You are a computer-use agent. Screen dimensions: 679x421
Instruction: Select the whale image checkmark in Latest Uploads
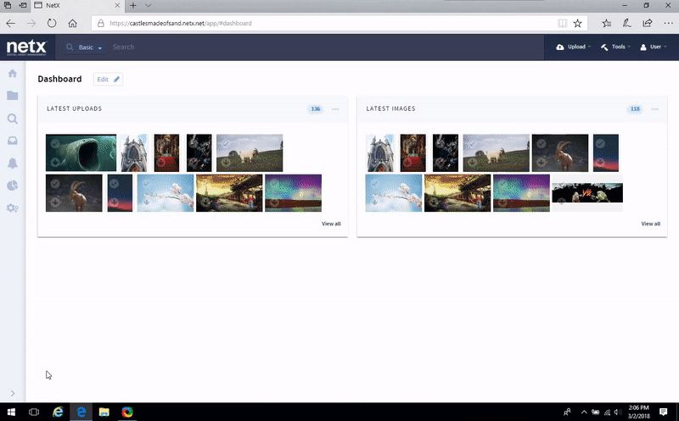(x=54, y=144)
